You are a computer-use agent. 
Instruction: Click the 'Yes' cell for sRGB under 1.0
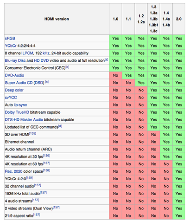point(115,39)
